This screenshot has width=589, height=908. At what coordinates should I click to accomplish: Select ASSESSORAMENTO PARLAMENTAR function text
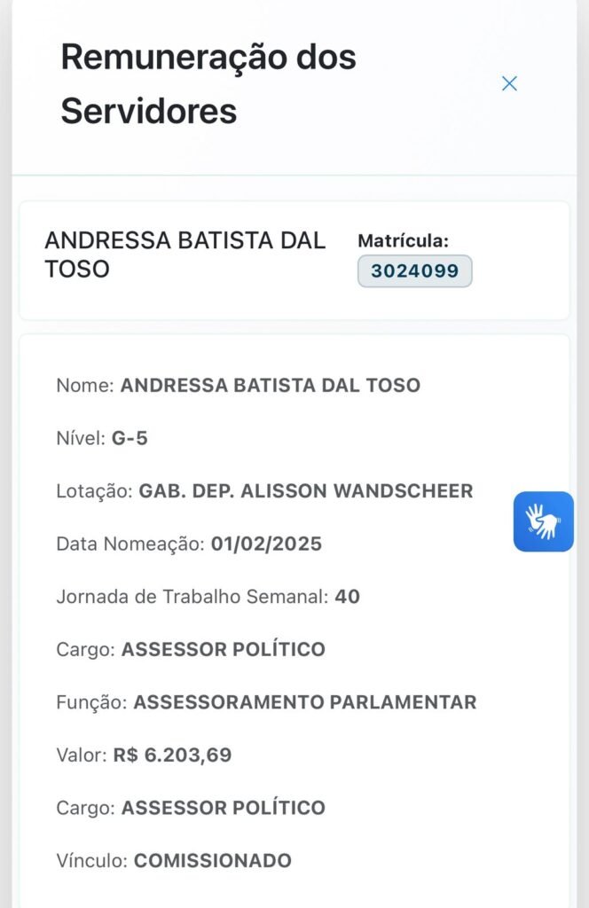pos(304,702)
